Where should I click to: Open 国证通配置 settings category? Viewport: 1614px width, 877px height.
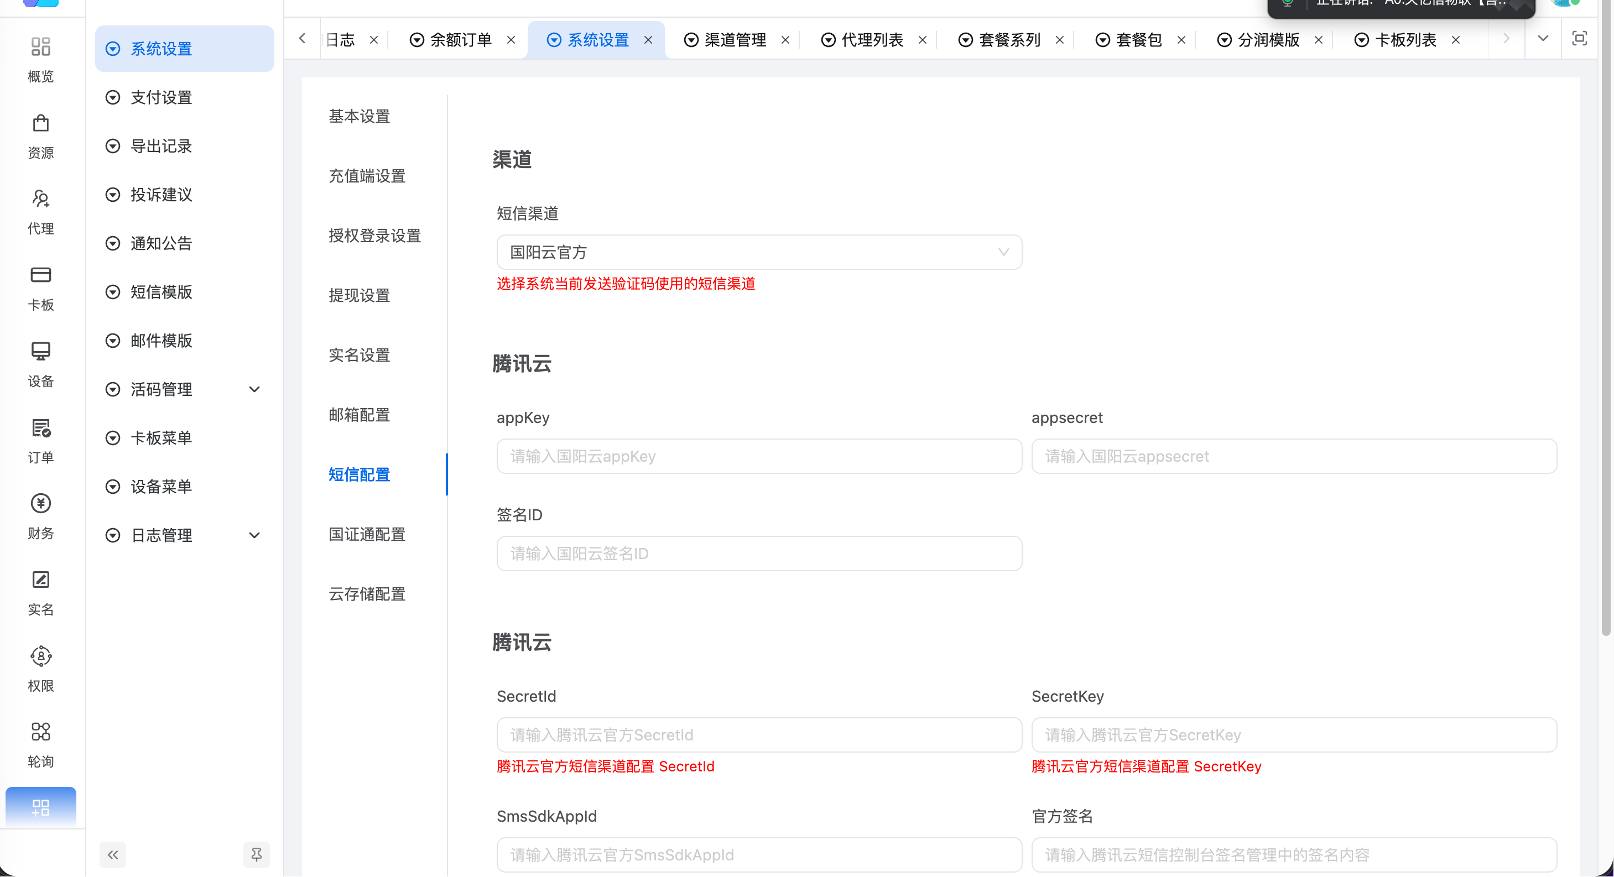[367, 535]
